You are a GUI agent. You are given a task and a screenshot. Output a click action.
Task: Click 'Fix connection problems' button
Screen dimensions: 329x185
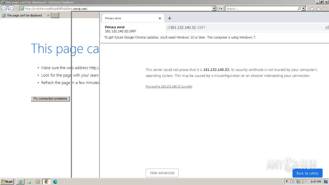click(50, 99)
